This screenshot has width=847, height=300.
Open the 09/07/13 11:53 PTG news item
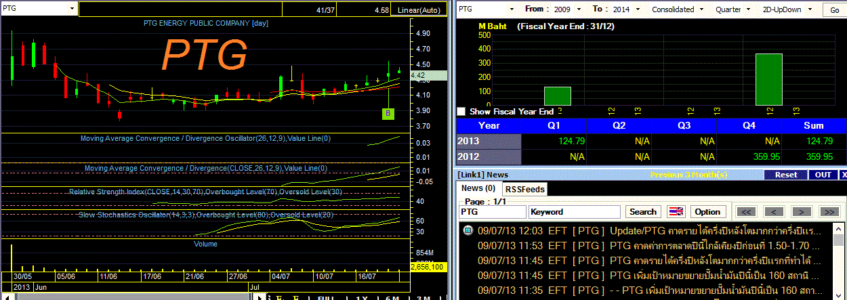coord(649,245)
